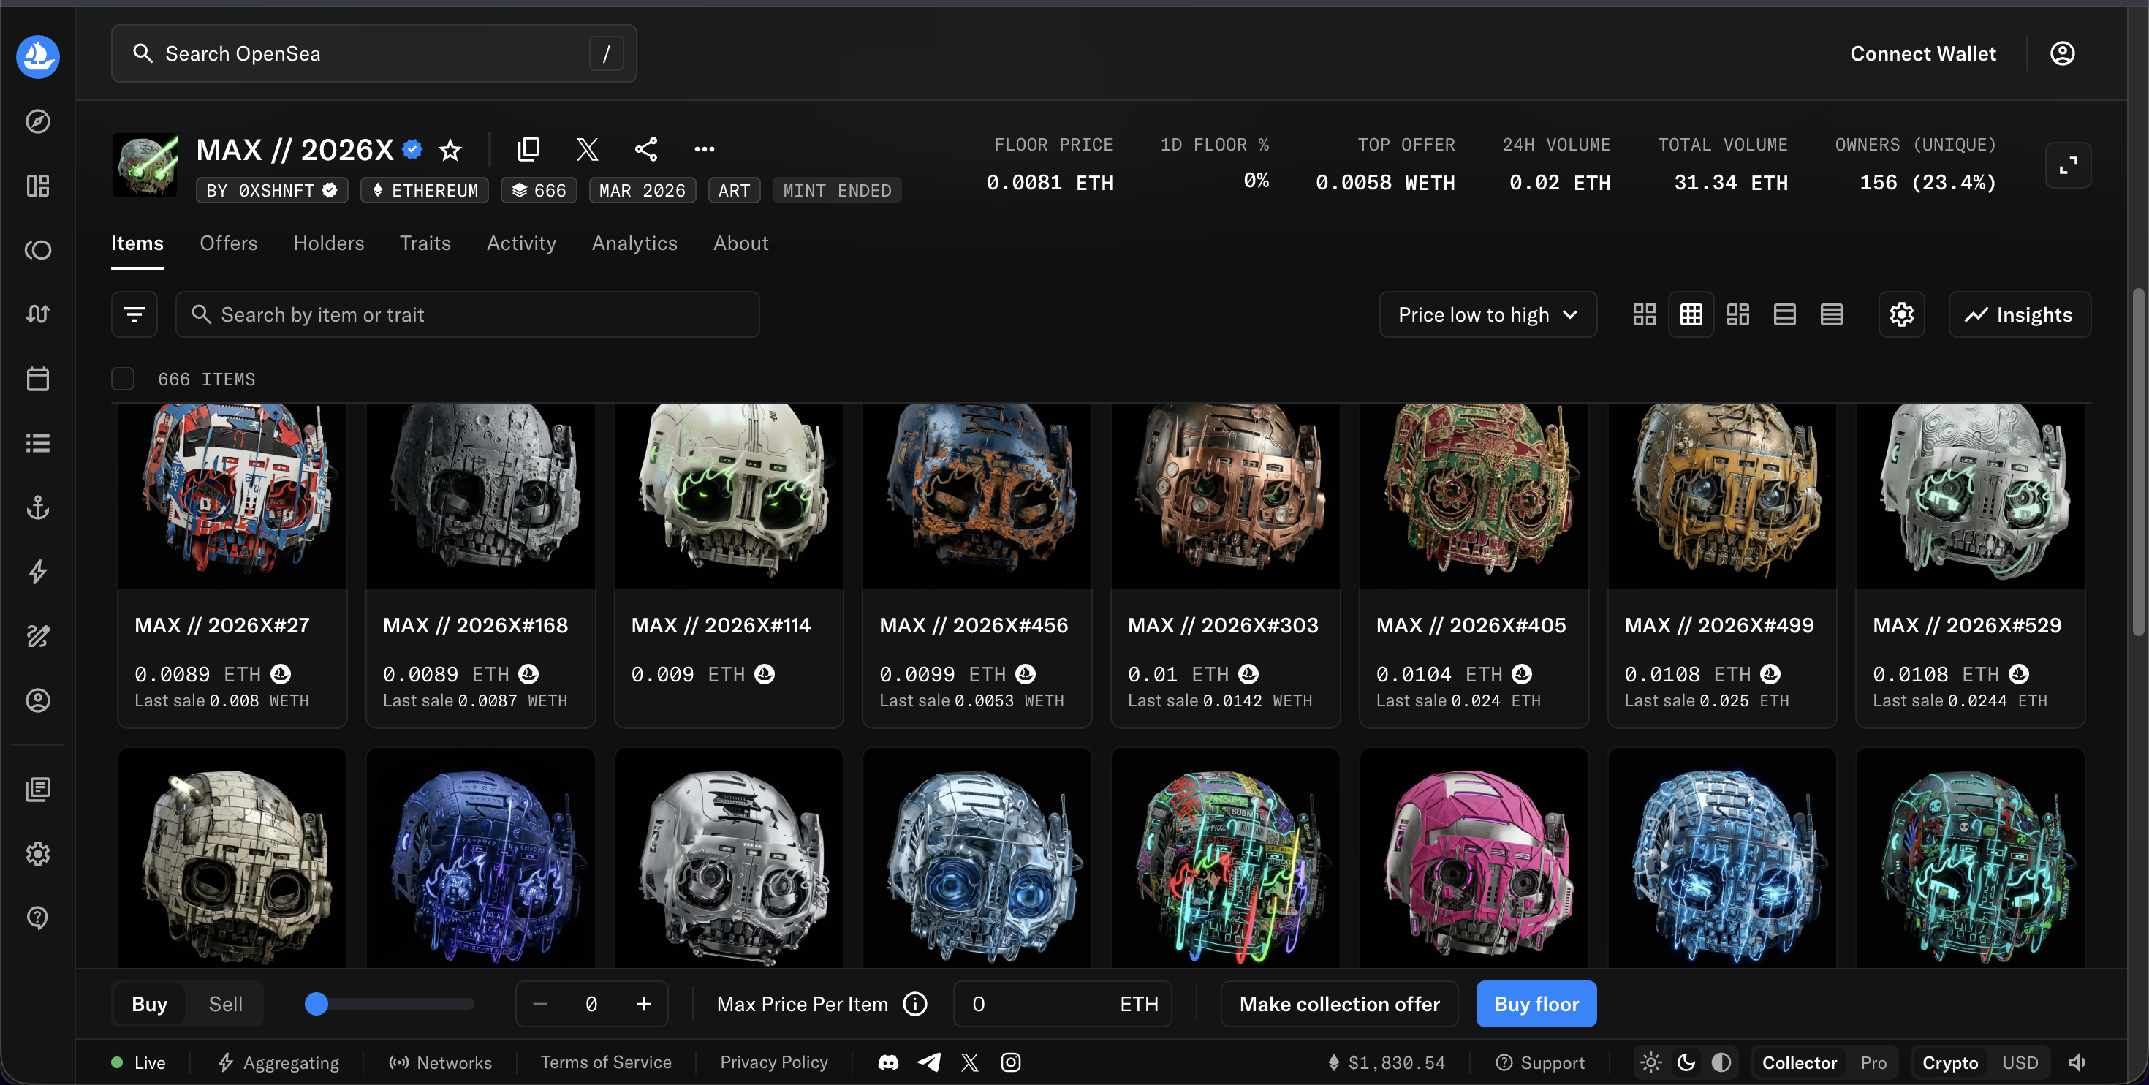The image size is (2149, 1085).
Task: Open grid display settings gear
Action: (x=1901, y=314)
